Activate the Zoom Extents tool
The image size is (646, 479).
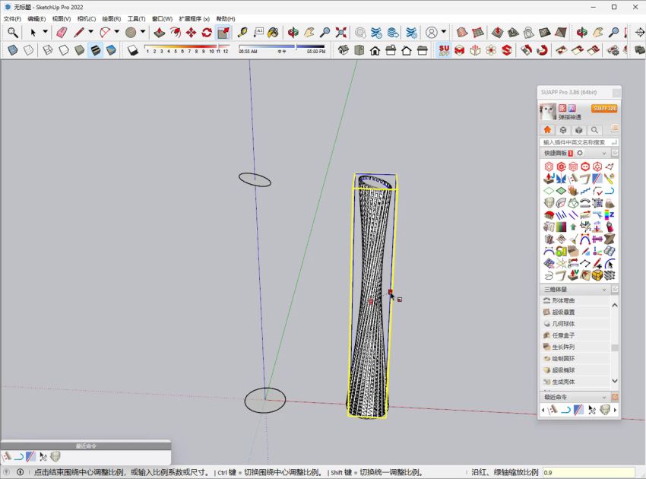click(340, 33)
